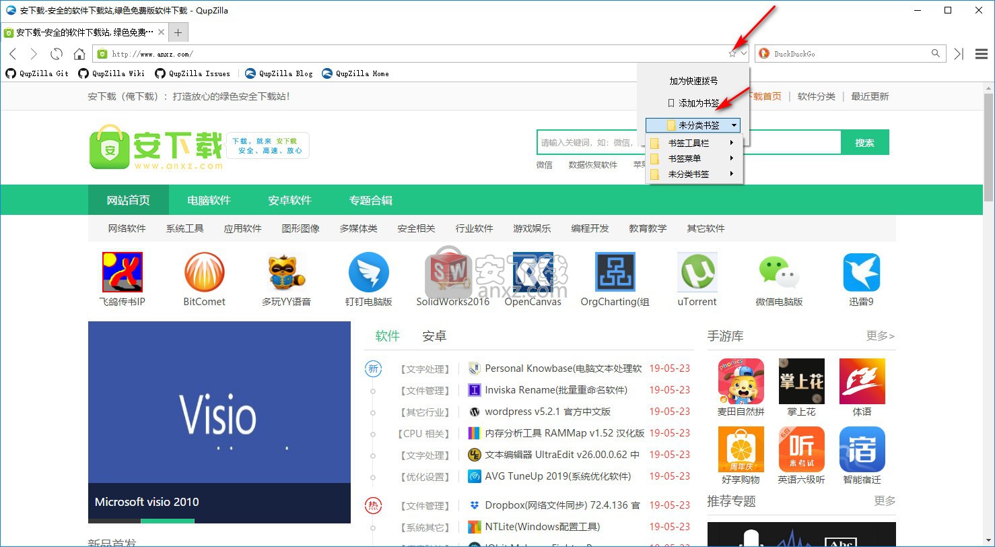Click the BitComet icon
The image size is (995, 547).
[x=204, y=272]
